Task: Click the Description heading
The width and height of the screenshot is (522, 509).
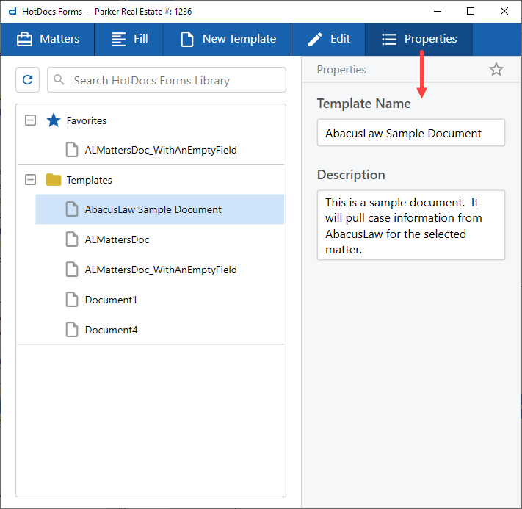Action: [x=351, y=175]
